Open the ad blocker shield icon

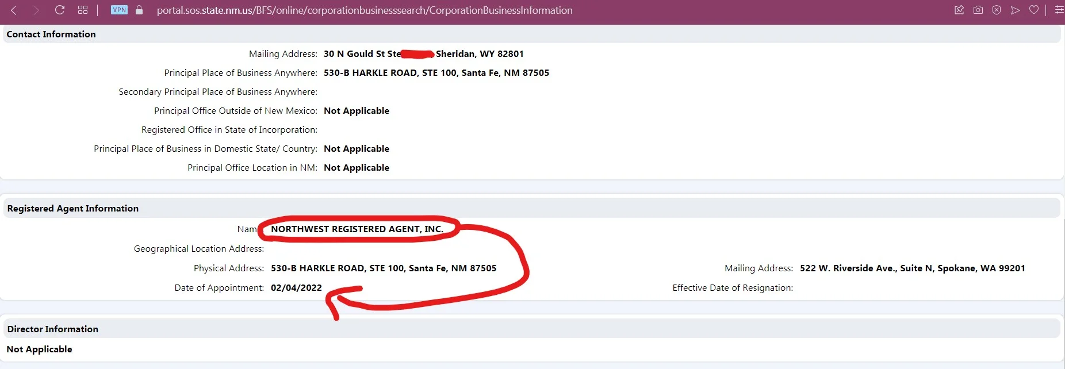[x=997, y=10]
